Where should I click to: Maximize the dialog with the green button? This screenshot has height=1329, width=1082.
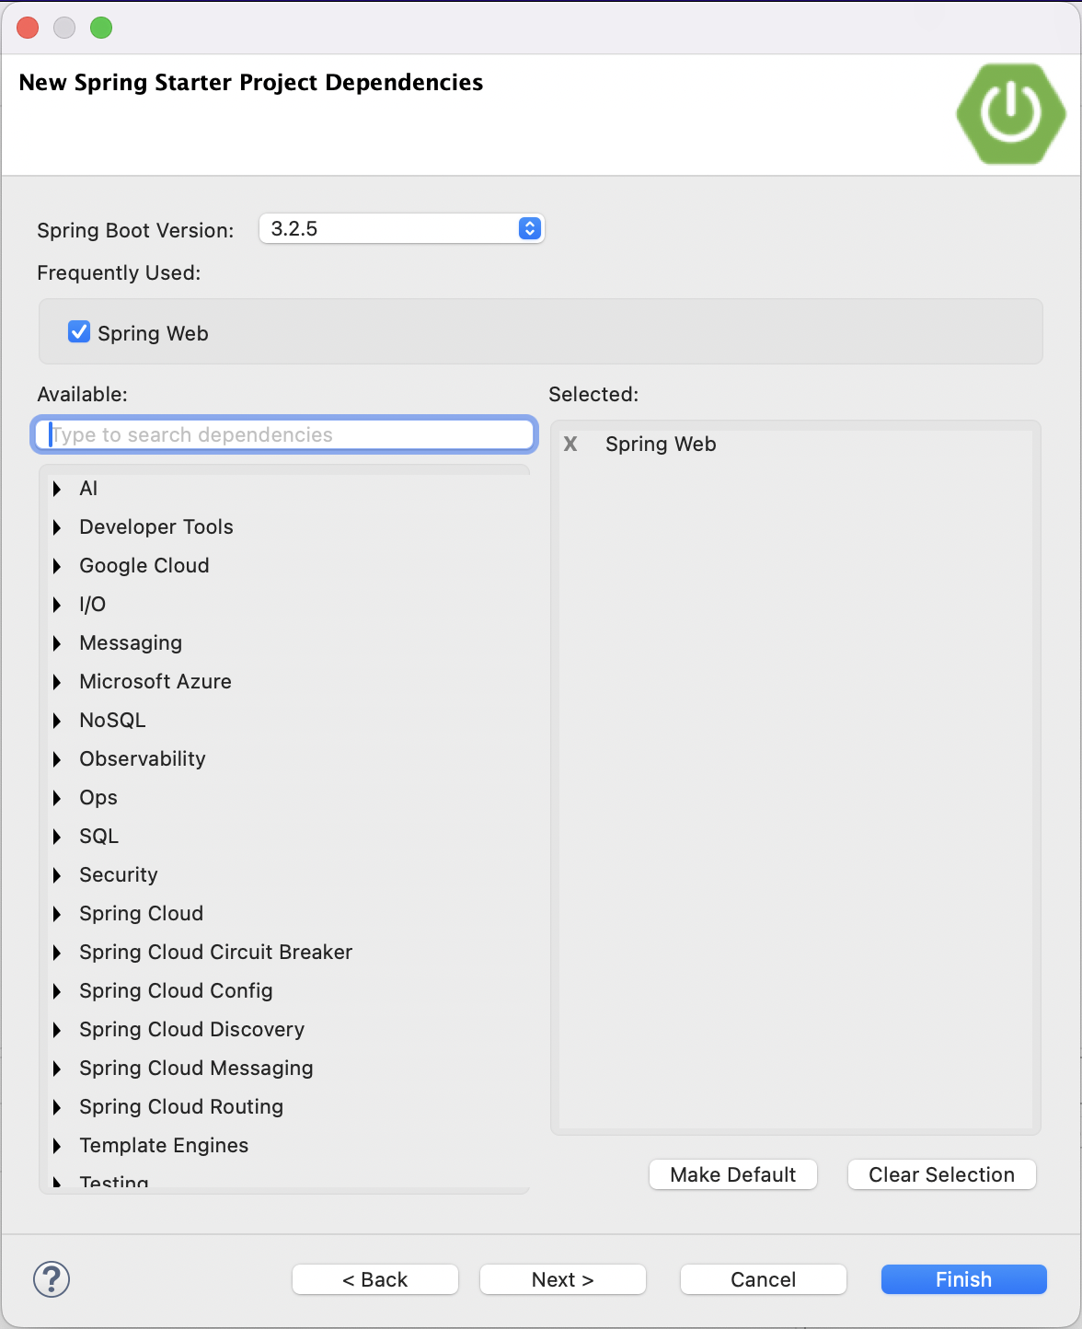(x=101, y=28)
